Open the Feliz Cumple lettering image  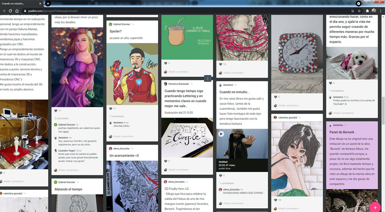(x=187, y=138)
